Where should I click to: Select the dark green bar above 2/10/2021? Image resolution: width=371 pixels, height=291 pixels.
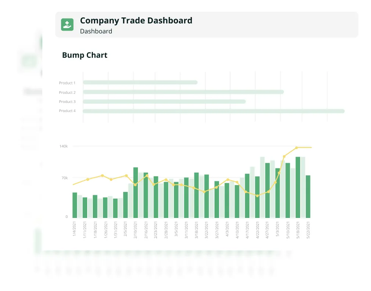[136, 193]
